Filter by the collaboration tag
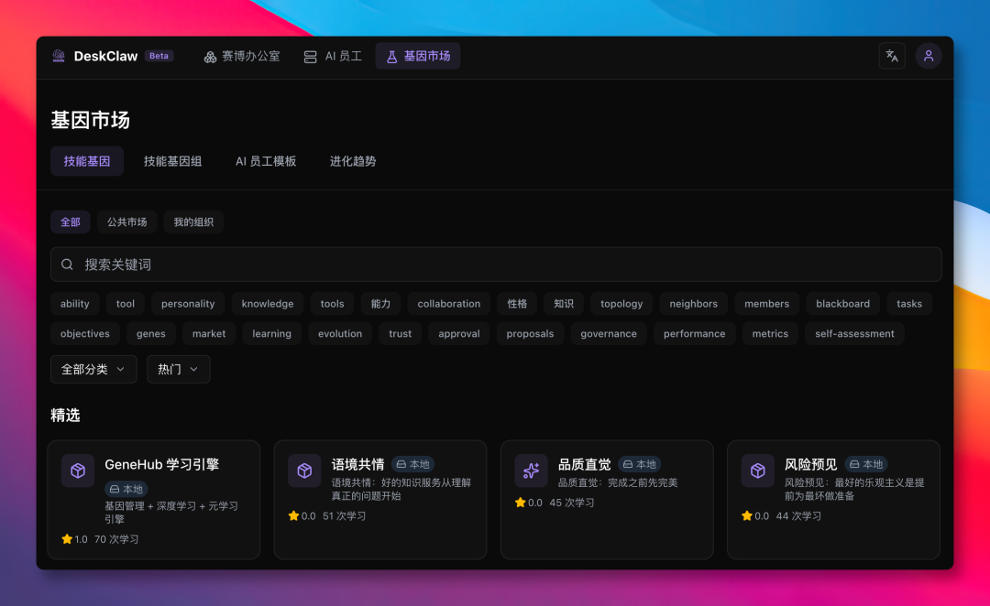This screenshot has width=990, height=606. point(449,303)
